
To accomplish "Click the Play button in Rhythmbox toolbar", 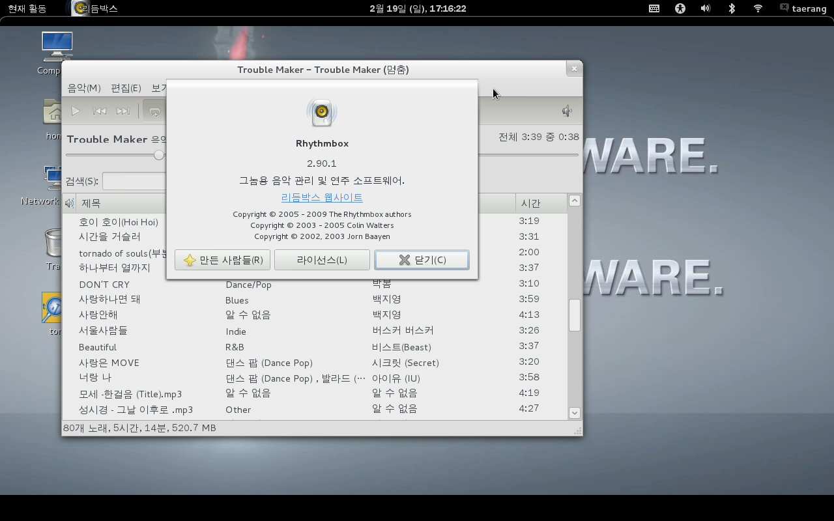I will point(76,111).
